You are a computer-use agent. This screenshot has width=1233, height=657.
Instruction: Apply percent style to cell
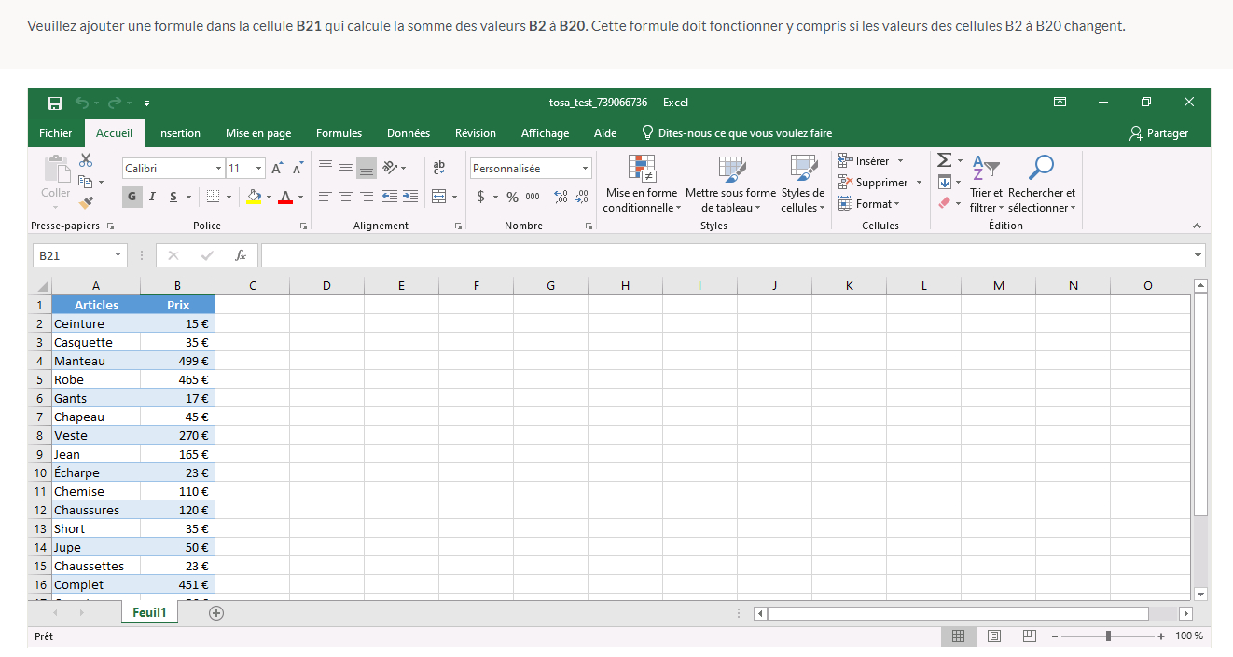512,197
